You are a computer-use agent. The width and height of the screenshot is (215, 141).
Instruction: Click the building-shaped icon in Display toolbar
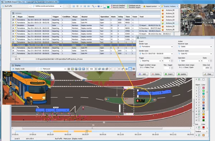pos(103,69)
